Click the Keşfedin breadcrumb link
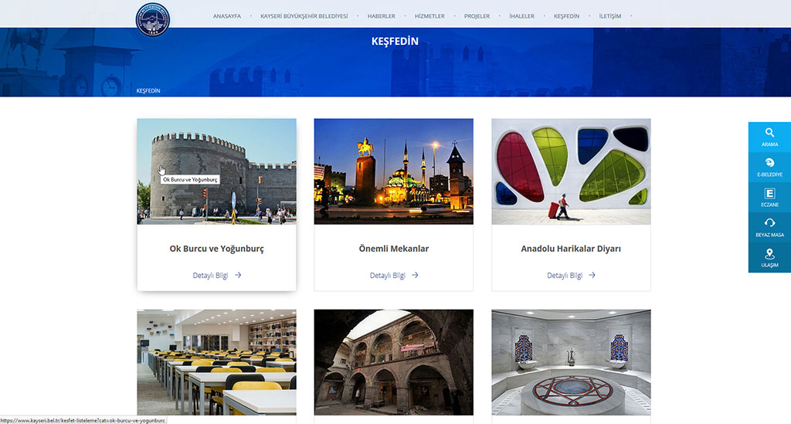The width and height of the screenshot is (791, 424). coord(148,91)
